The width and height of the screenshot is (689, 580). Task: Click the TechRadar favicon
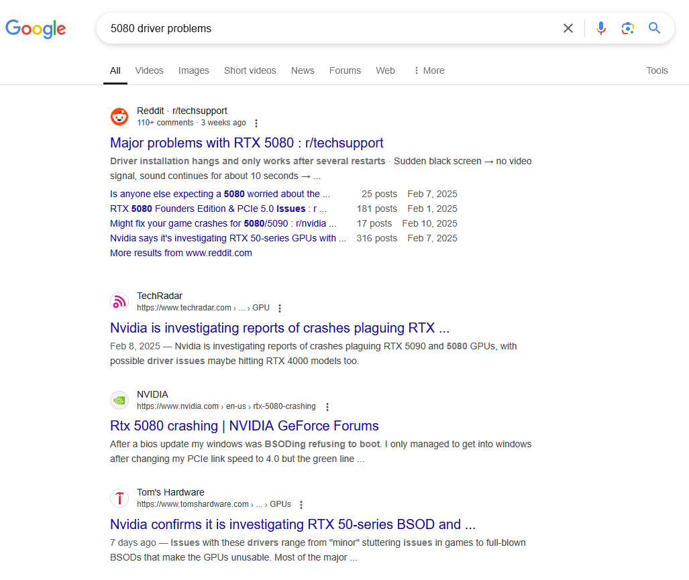click(x=119, y=302)
